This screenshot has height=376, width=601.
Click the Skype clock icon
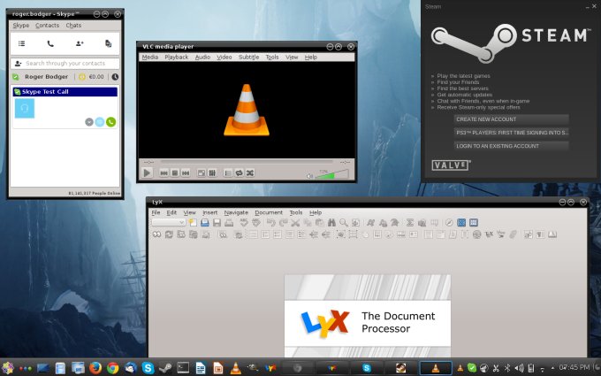point(115,77)
